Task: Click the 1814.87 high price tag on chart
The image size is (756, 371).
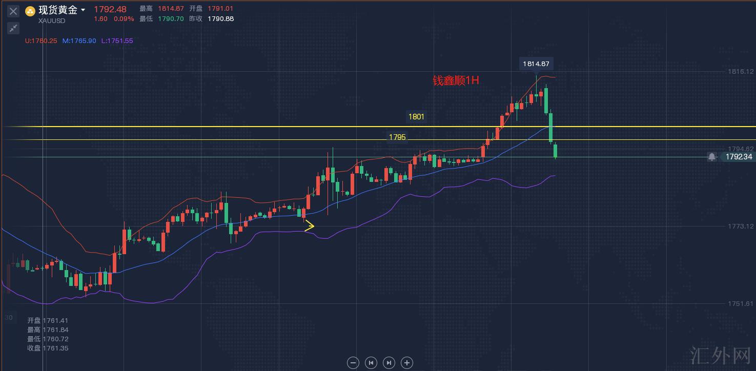Action: coord(536,64)
